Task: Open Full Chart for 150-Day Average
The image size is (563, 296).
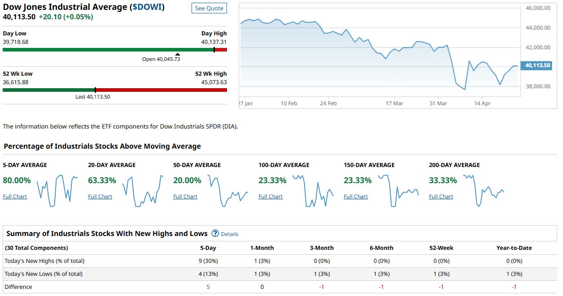Action: point(356,197)
